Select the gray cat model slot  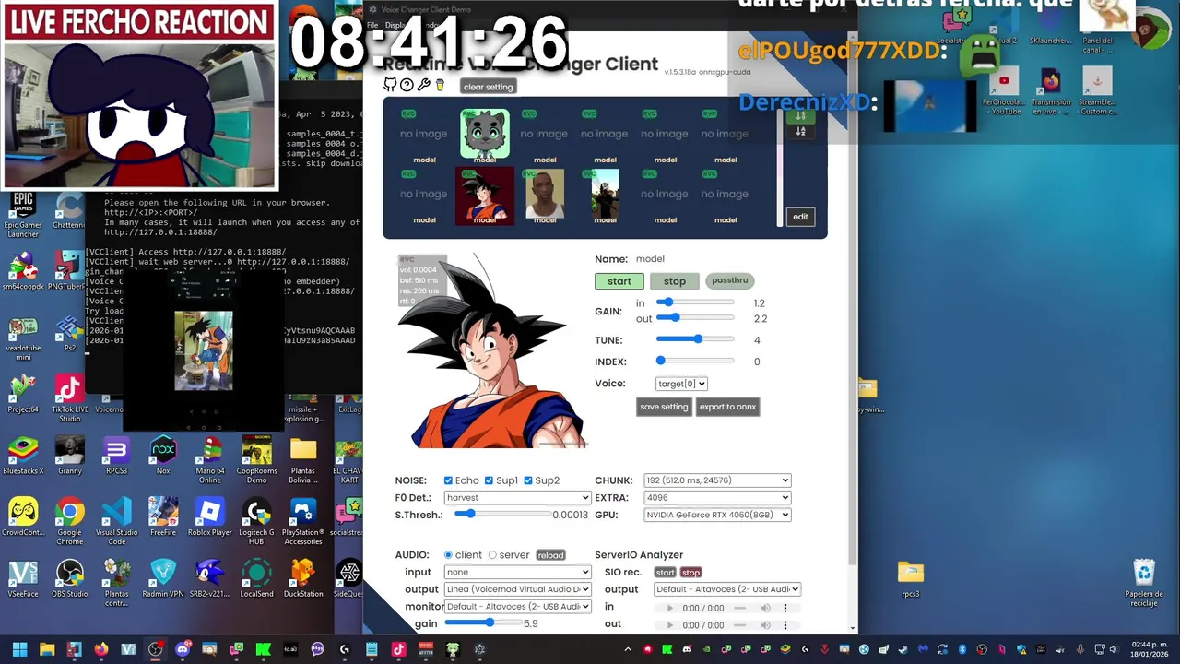point(485,134)
